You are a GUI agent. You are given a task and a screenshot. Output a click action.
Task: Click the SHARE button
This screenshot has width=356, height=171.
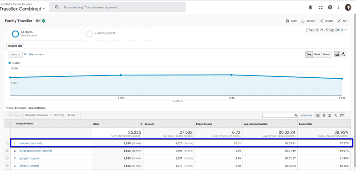[x=327, y=21]
